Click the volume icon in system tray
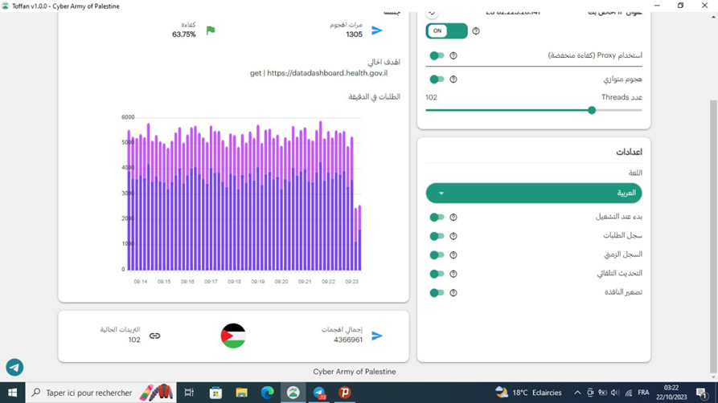This screenshot has width=718, height=403. point(614,393)
